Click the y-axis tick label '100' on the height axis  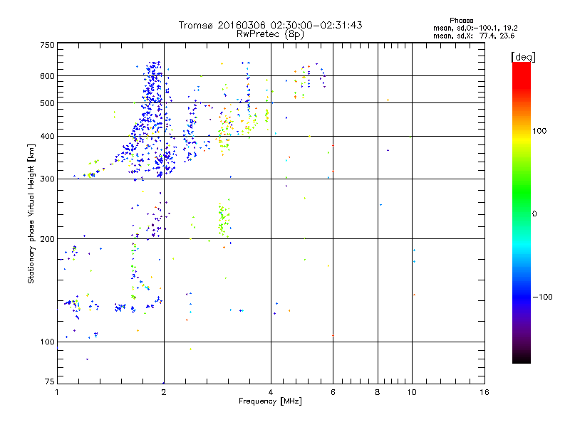click(x=47, y=342)
